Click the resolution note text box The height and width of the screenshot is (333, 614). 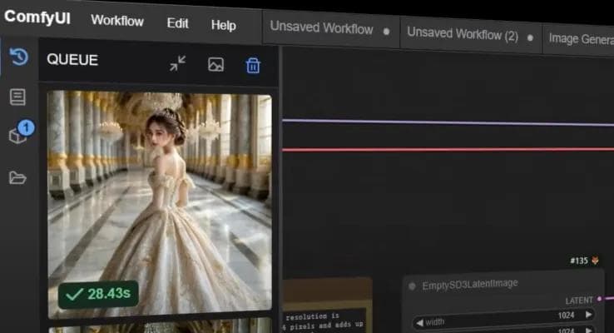point(324,321)
